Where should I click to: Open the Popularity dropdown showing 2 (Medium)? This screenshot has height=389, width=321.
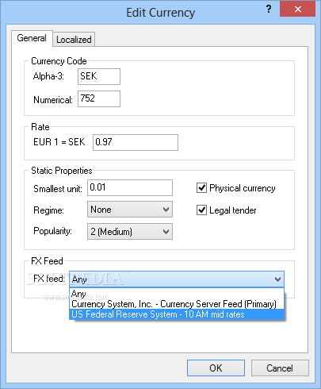[130, 232]
